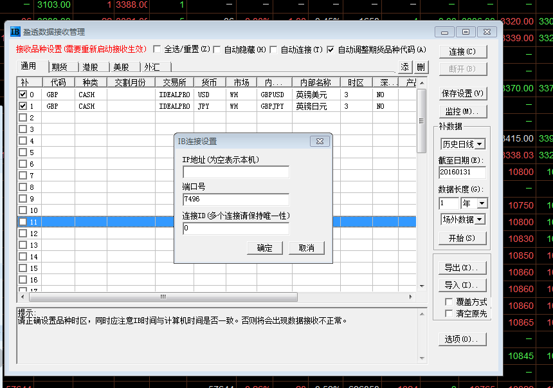Close the IB连接设置 dialog

coord(320,141)
